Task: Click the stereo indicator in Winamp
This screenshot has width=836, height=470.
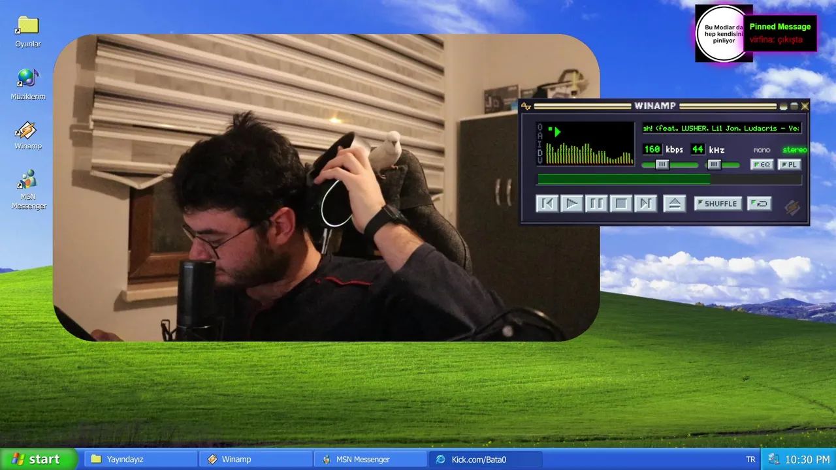Action: [x=794, y=150]
